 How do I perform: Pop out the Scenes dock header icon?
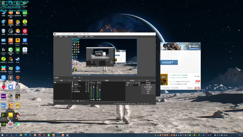click(x=70, y=80)
